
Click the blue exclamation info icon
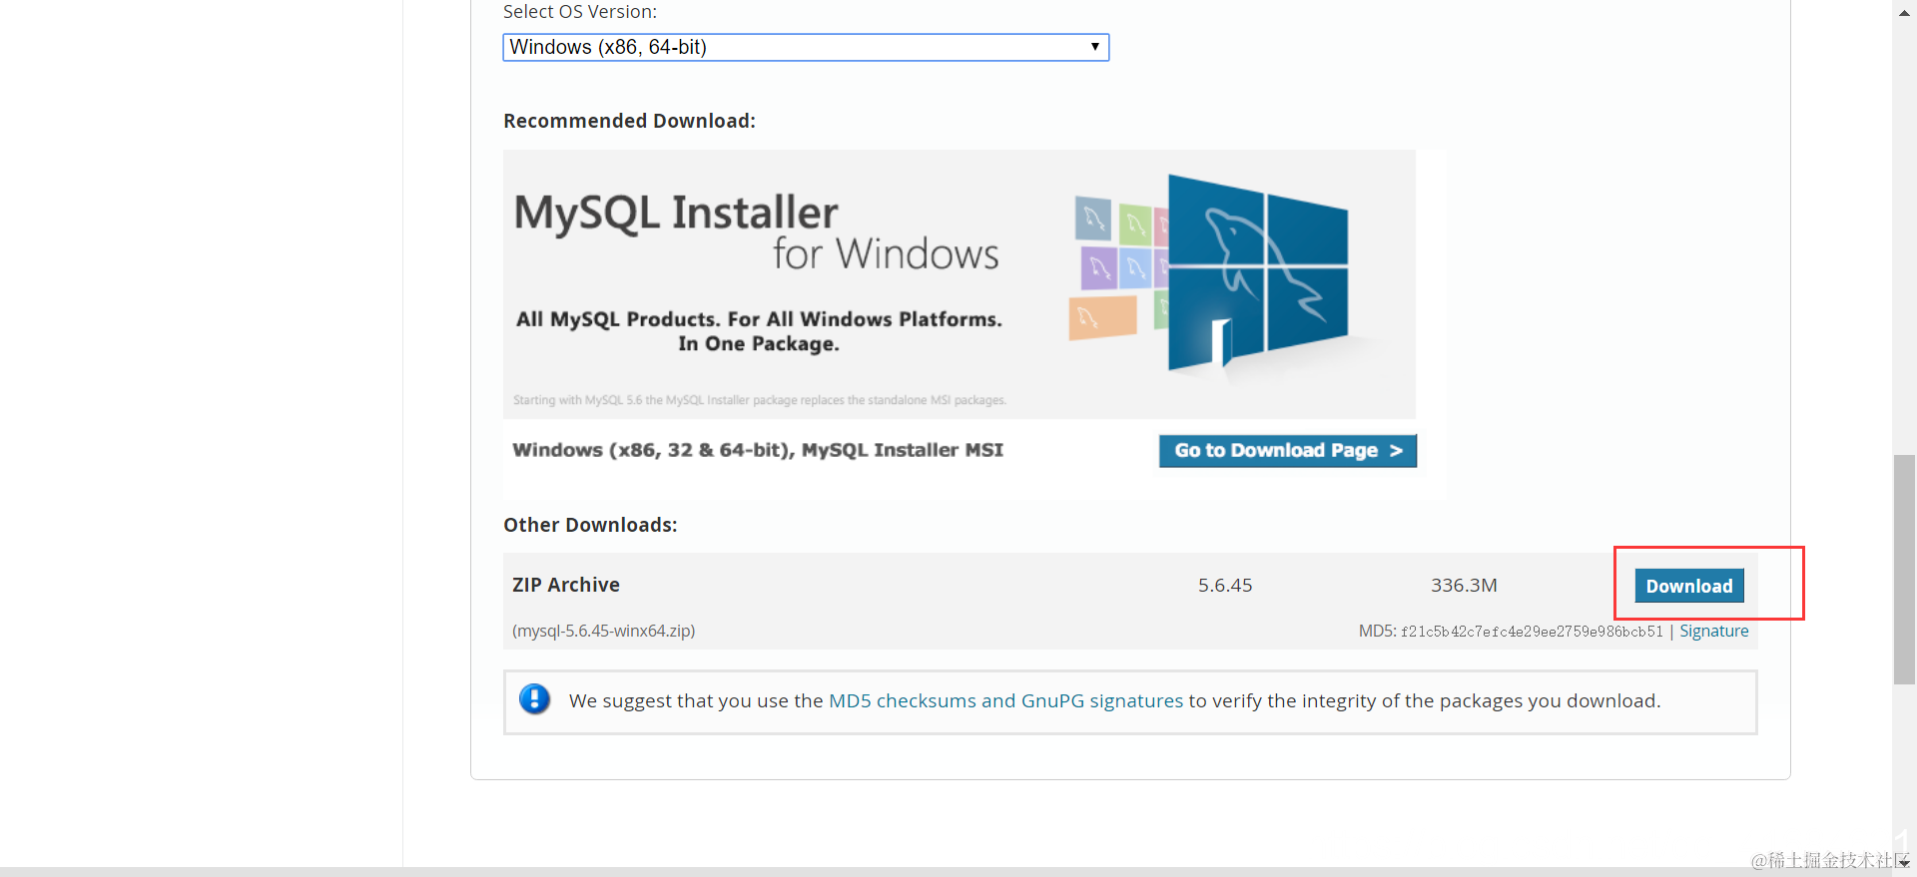click(x=535, y=699)
